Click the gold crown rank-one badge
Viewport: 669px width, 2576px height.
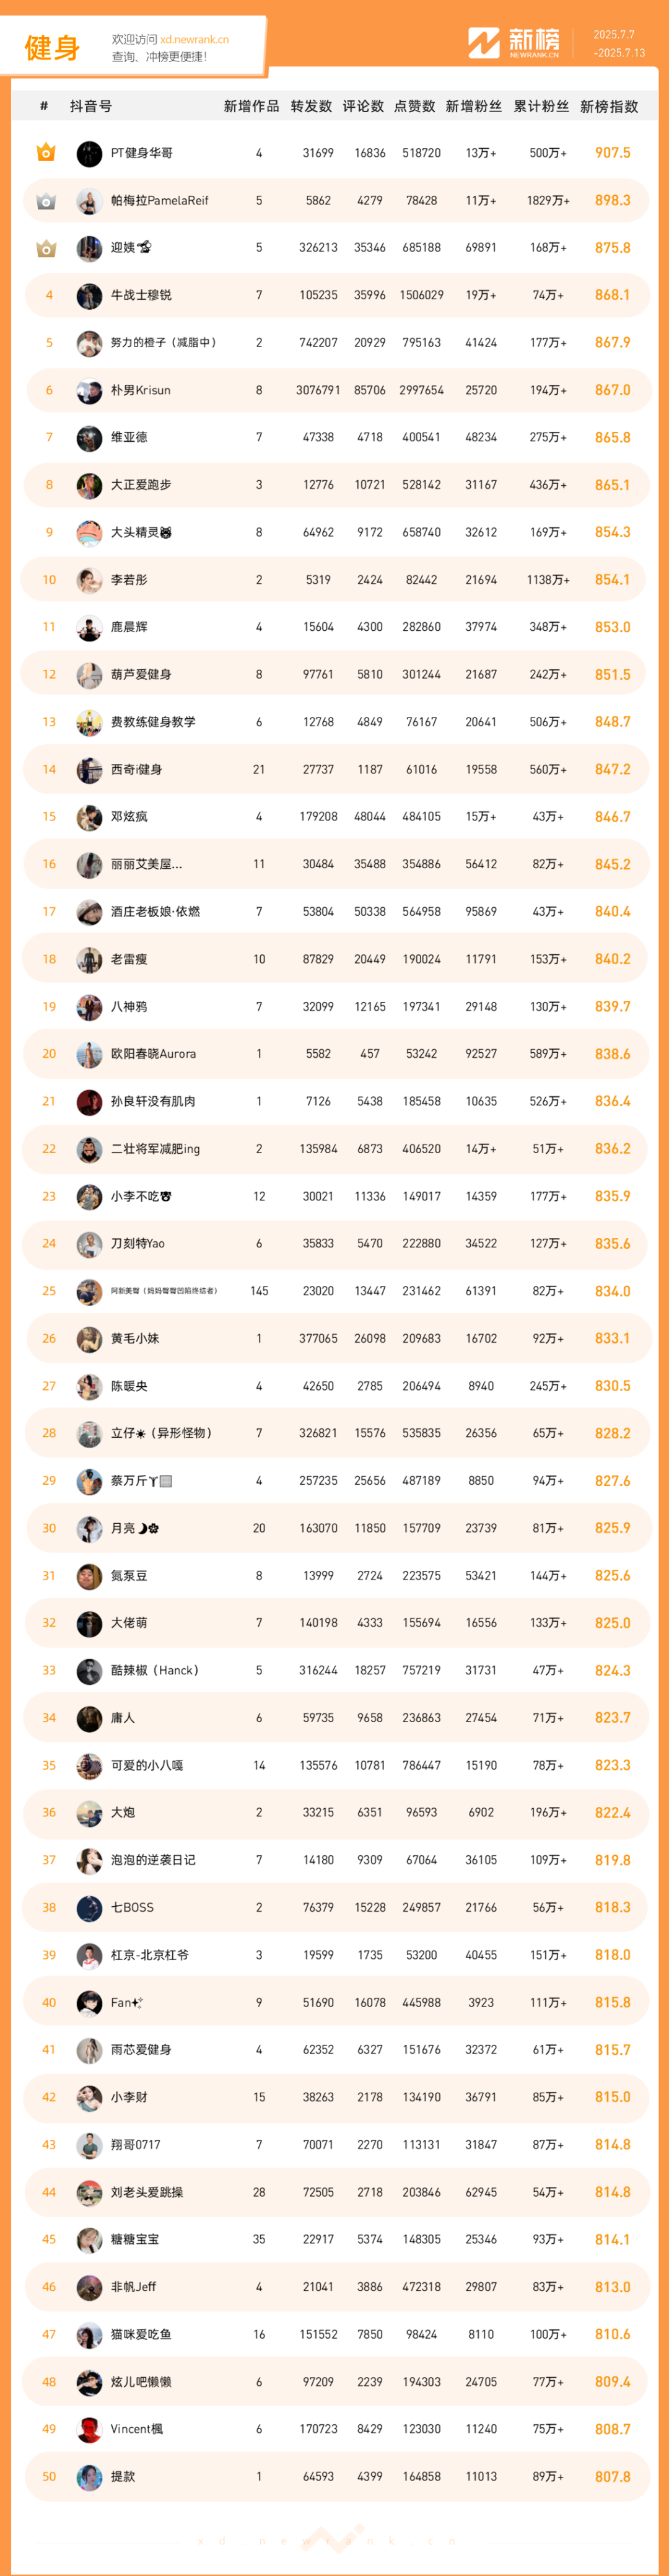46,153
